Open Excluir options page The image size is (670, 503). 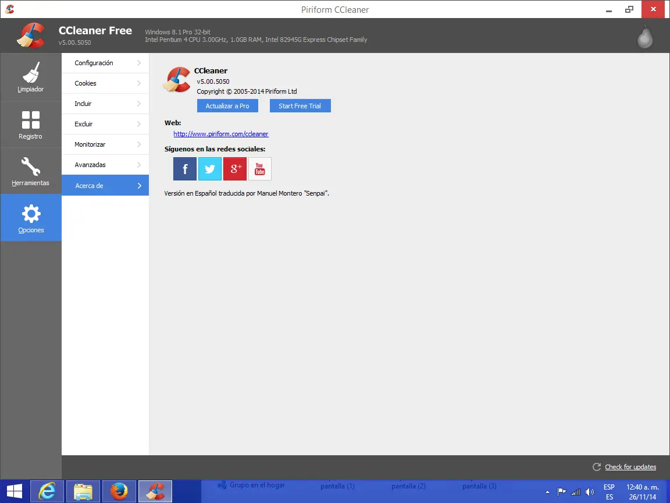pos(105,124)
